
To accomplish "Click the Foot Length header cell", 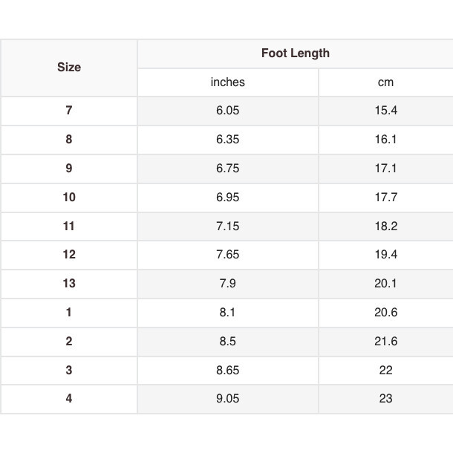I will coord(295,53).
